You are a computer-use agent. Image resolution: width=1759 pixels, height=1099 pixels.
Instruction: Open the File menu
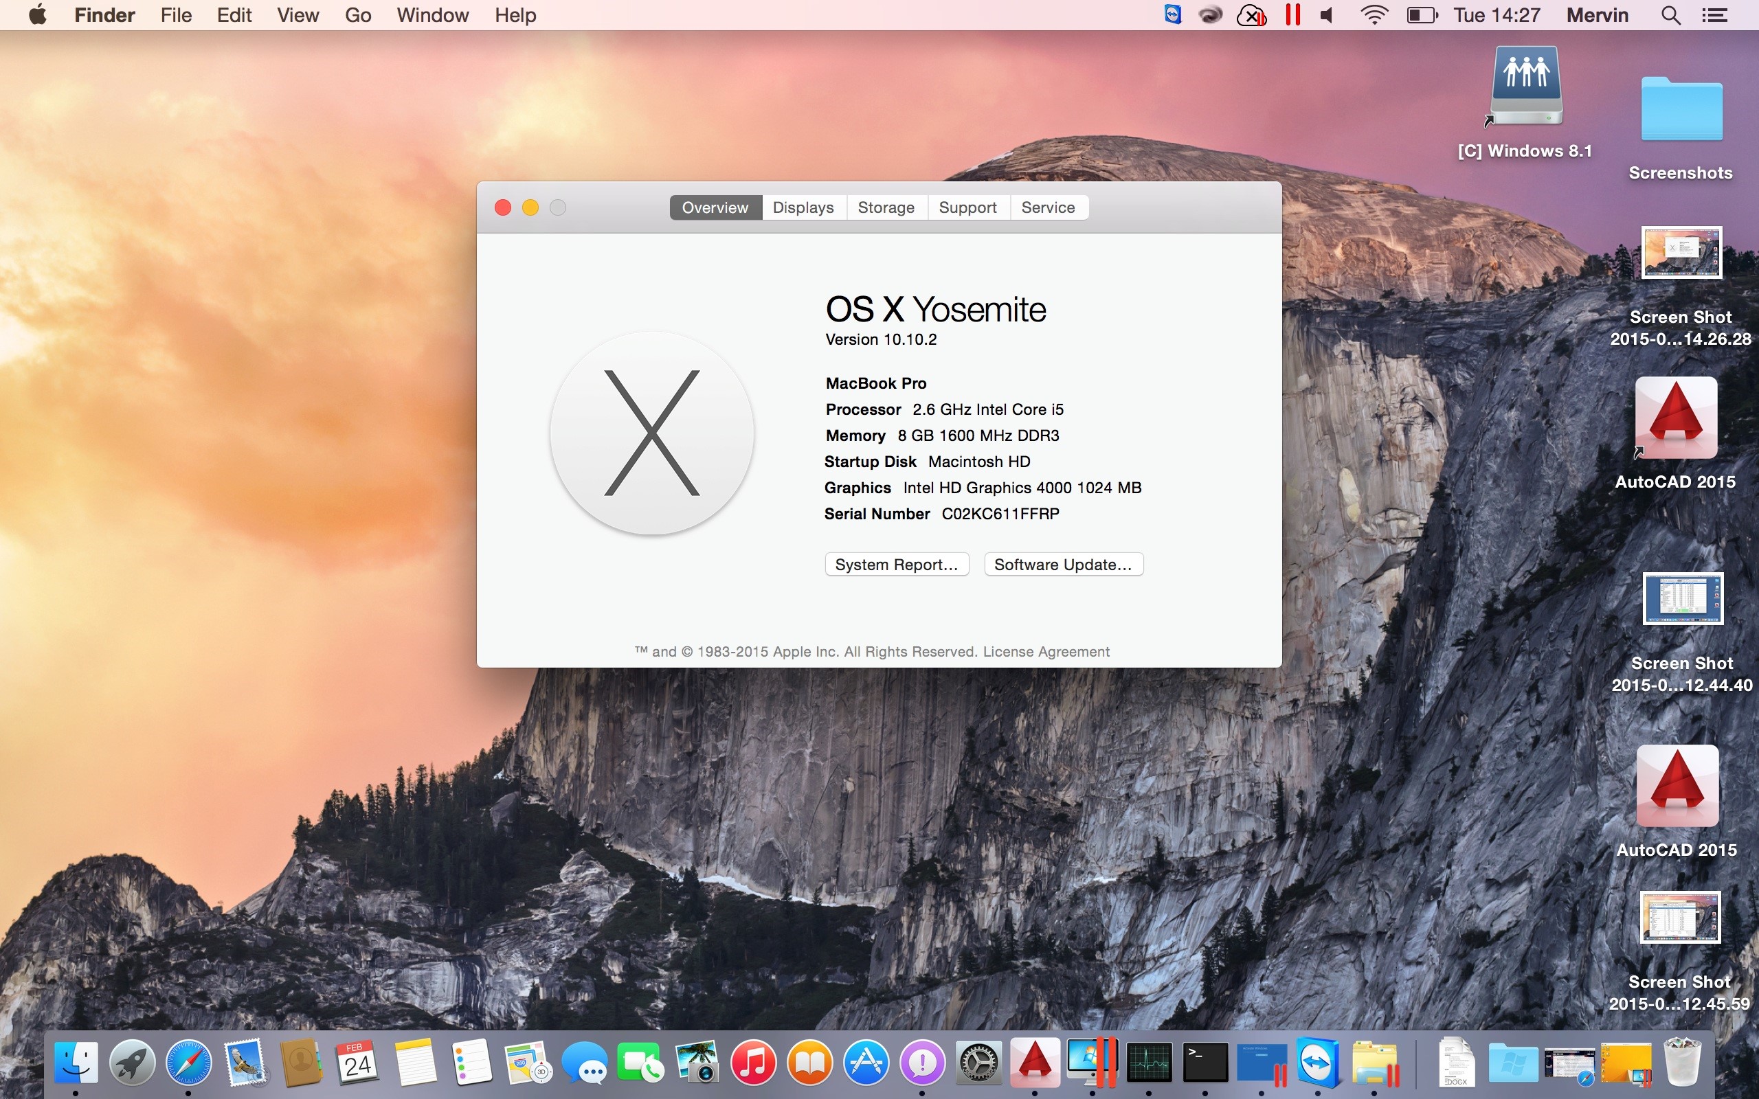pyautogui.click(x=176, y=14)
